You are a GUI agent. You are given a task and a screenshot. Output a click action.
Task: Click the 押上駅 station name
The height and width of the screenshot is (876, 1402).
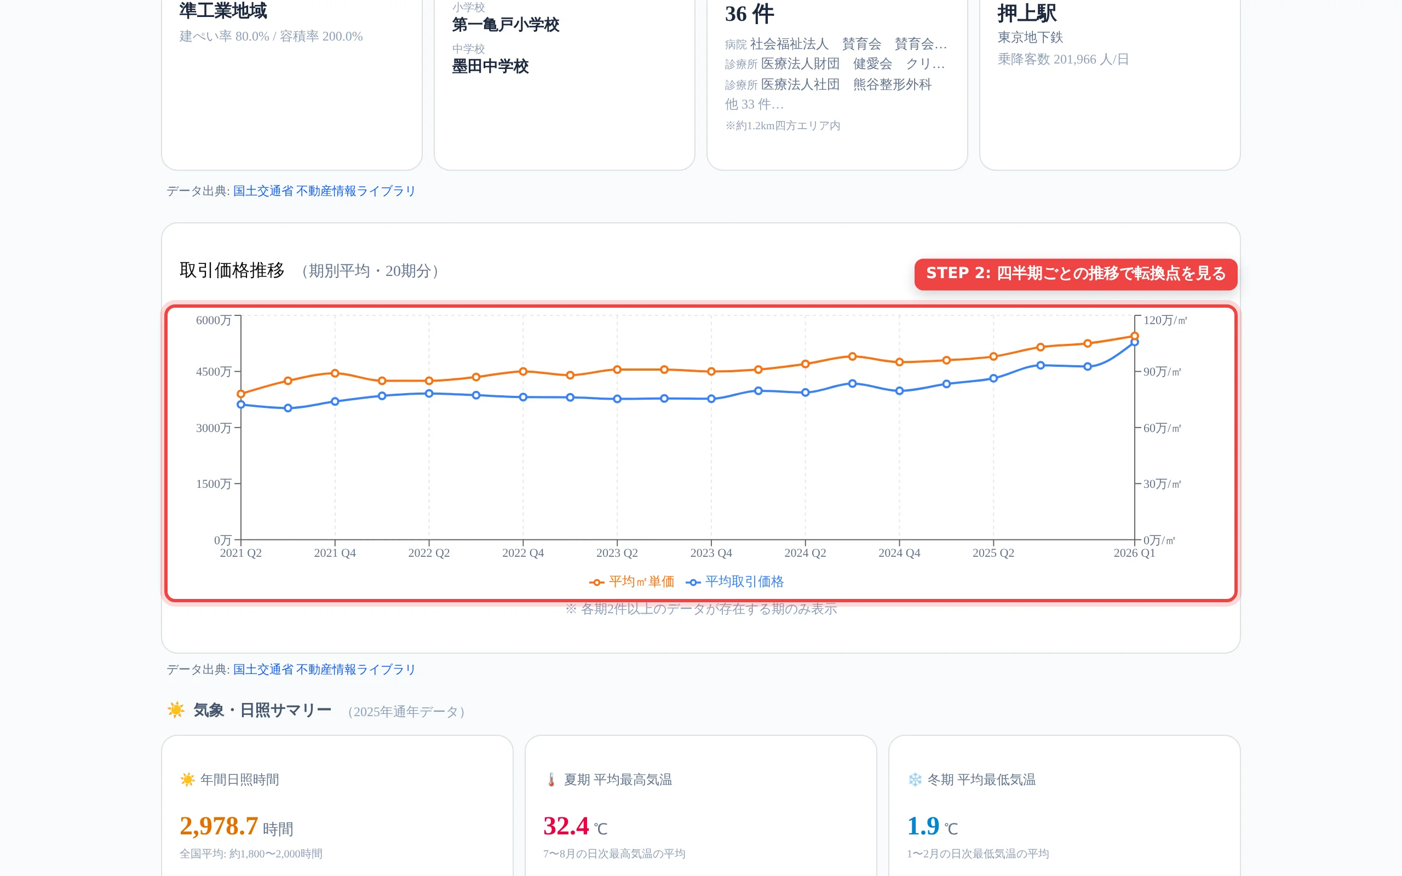coord(1027,13)
